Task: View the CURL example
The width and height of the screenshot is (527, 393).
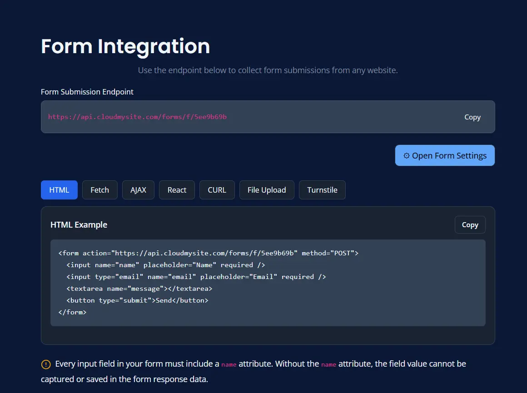Action: tap(217, 190)
